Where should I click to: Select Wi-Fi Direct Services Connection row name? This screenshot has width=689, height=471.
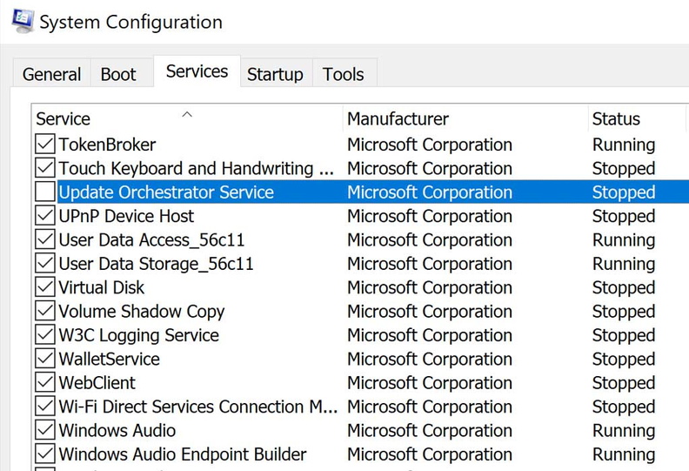pos(198,407)
